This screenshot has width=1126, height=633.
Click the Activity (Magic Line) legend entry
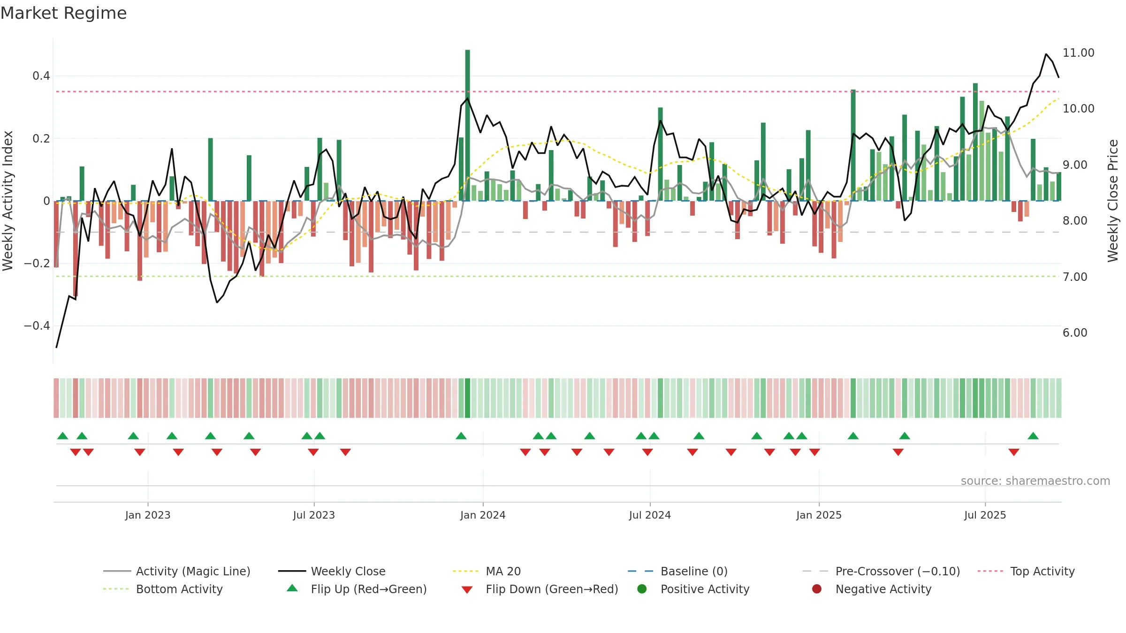click(177, 571)
